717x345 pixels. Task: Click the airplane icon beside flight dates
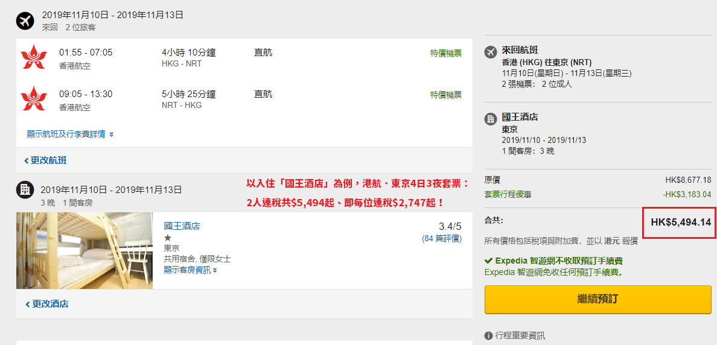click(25, 21)
